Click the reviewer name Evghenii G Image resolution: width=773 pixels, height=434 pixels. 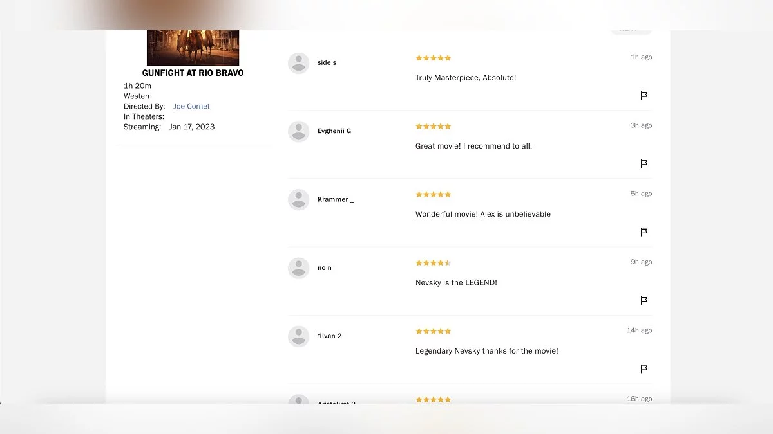tap(334, 131)
